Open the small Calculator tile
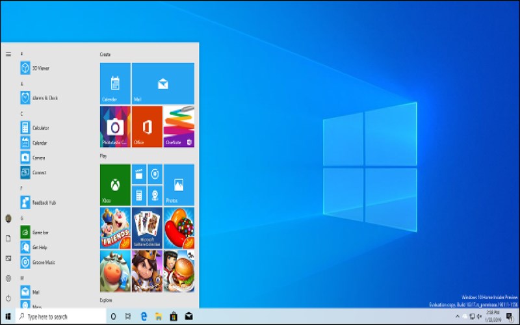This screenshot has width=520, height=325. pyautogui.click(x=139, y=196)
